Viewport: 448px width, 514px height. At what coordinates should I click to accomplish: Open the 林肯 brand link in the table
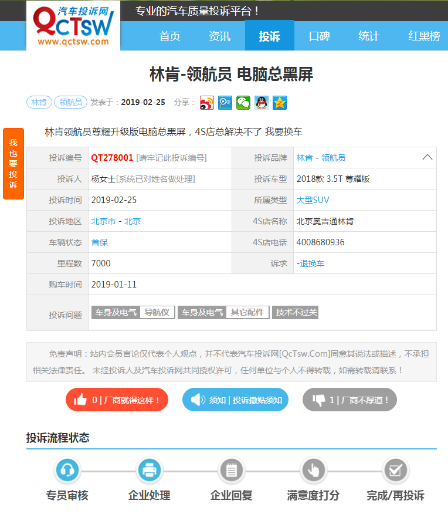[304, 158]
